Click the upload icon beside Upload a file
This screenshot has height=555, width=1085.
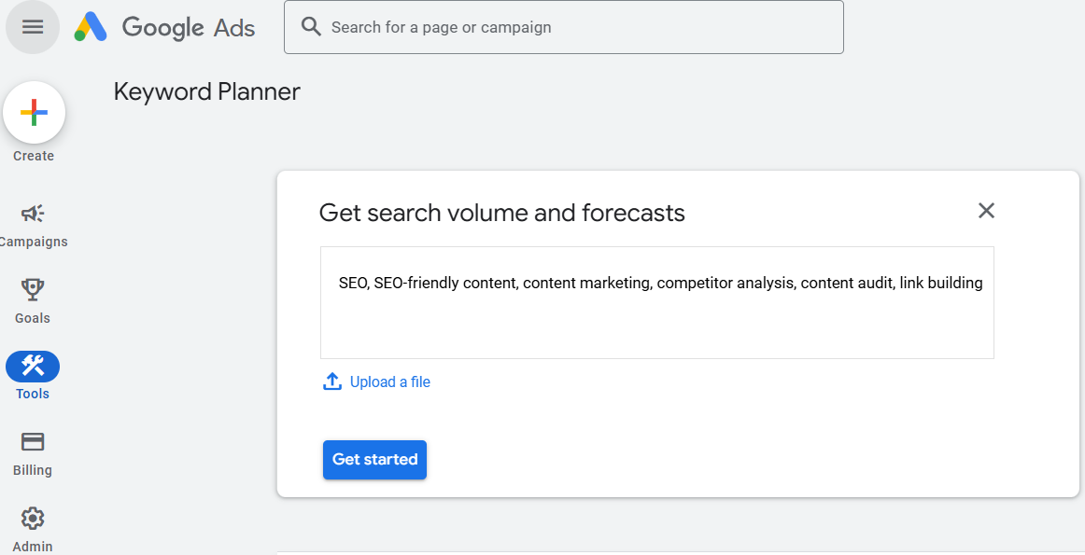[x=332, y=382]
